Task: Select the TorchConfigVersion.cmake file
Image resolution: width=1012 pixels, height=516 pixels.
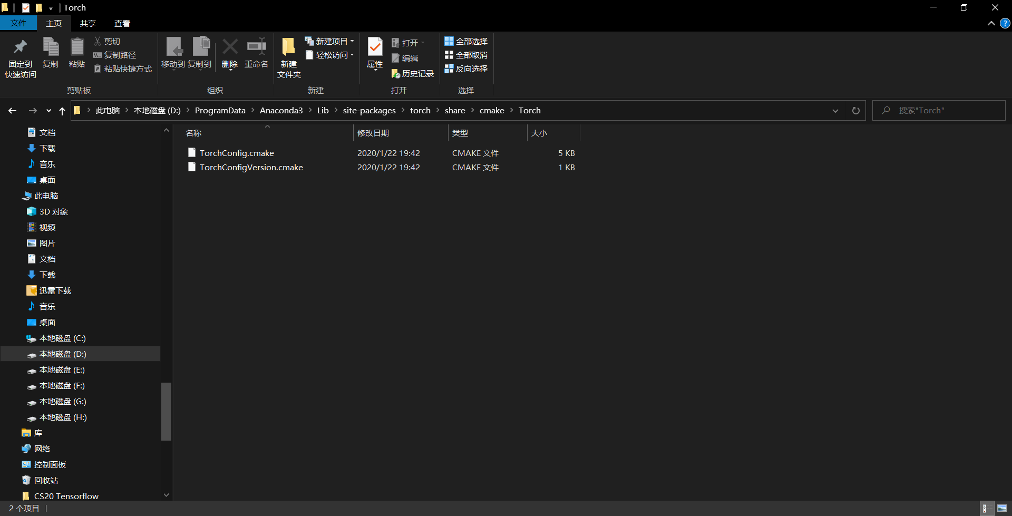Action: pyautogui.click(x=251, y=168)
